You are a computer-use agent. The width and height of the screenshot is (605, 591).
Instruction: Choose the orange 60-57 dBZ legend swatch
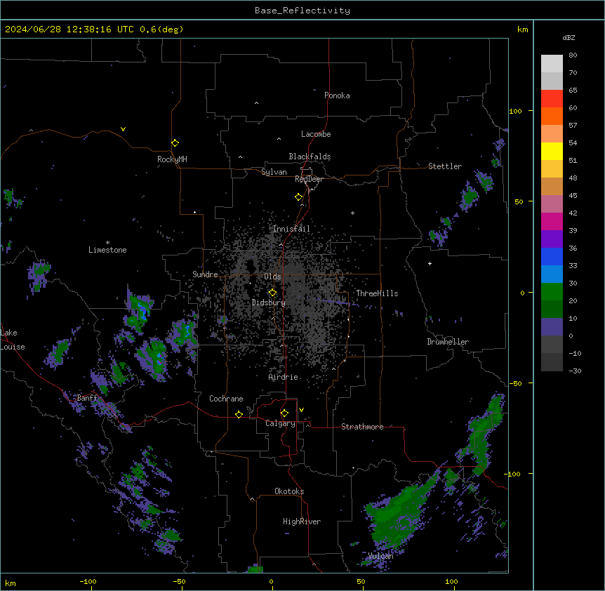[x=552, y=116]
